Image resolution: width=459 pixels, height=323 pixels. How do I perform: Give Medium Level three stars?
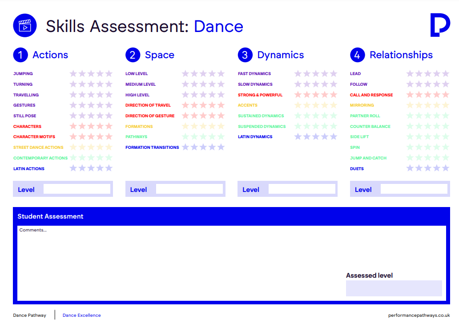pyautogui.click(x=203, y=84)
